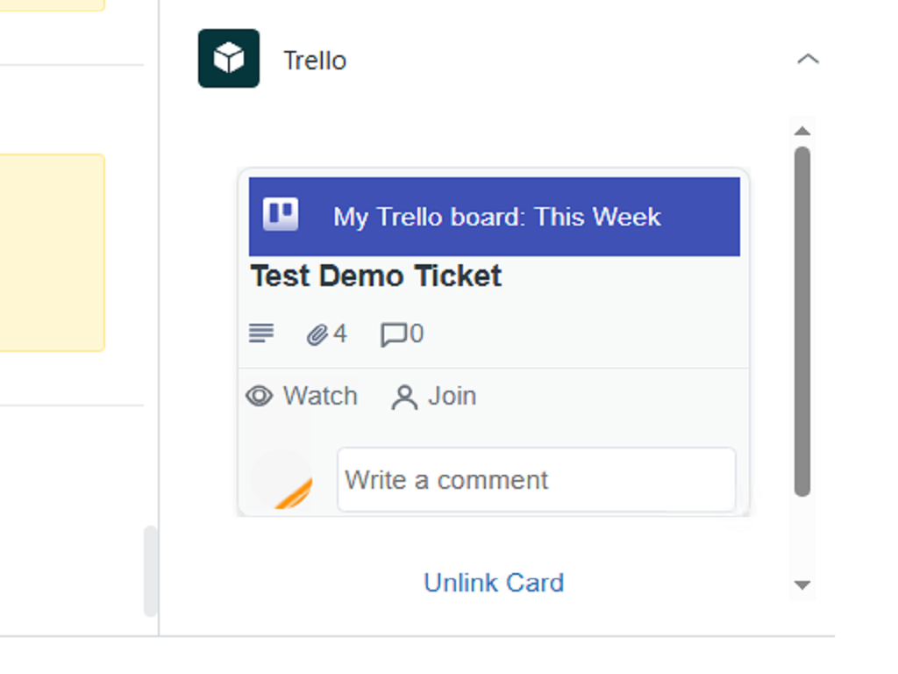This screenshot has width=898, height=674.
Task: Click the attachment count number 4
Action: pos(340,334)
